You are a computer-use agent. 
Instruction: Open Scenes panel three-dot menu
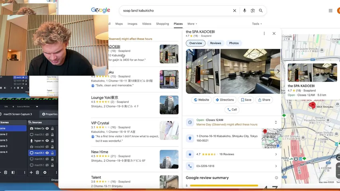[x=24, y=172]
